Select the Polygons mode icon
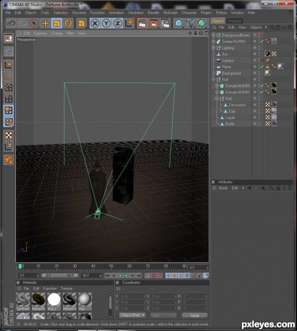Viewport: 297px width, 331px height. [x=8, y=110]
